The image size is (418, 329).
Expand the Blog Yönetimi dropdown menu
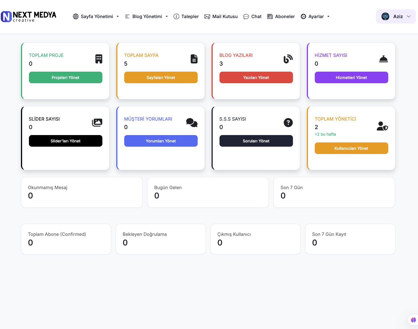tap(146, 16)
